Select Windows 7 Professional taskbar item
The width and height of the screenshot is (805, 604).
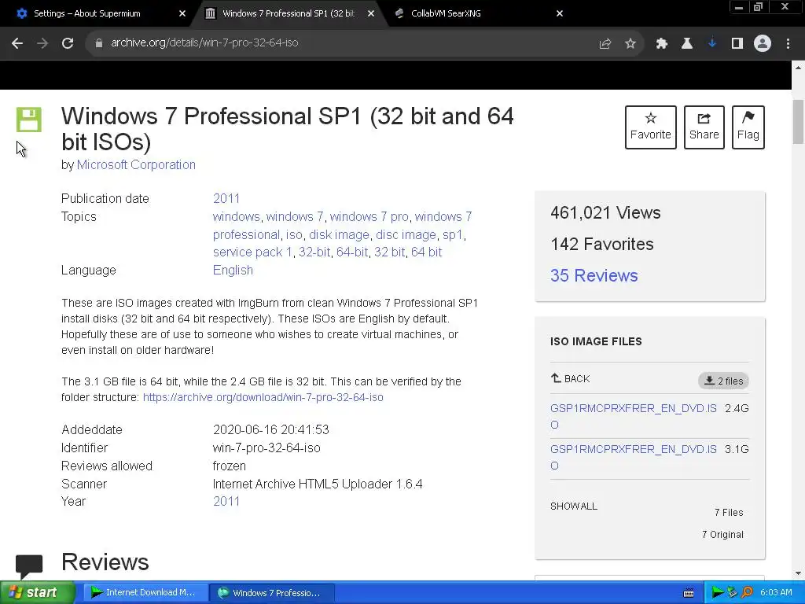[x=272, y=593]
